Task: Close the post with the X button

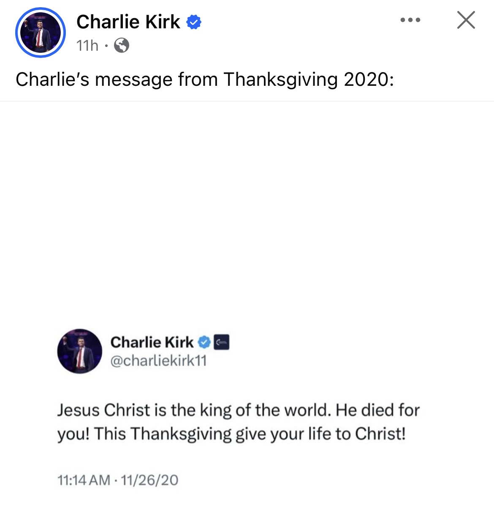Action: [466, 20]
